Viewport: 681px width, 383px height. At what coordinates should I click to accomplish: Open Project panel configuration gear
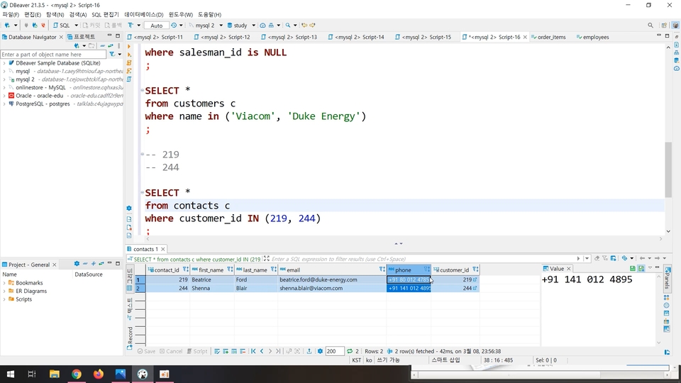[x=77, y=264]
